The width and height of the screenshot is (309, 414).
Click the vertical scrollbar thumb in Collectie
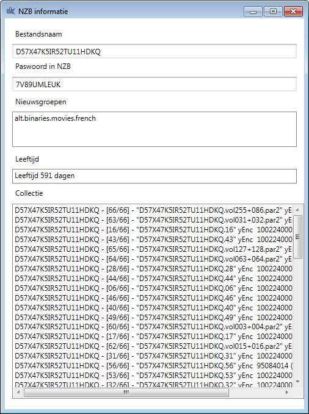coord(297,237)
